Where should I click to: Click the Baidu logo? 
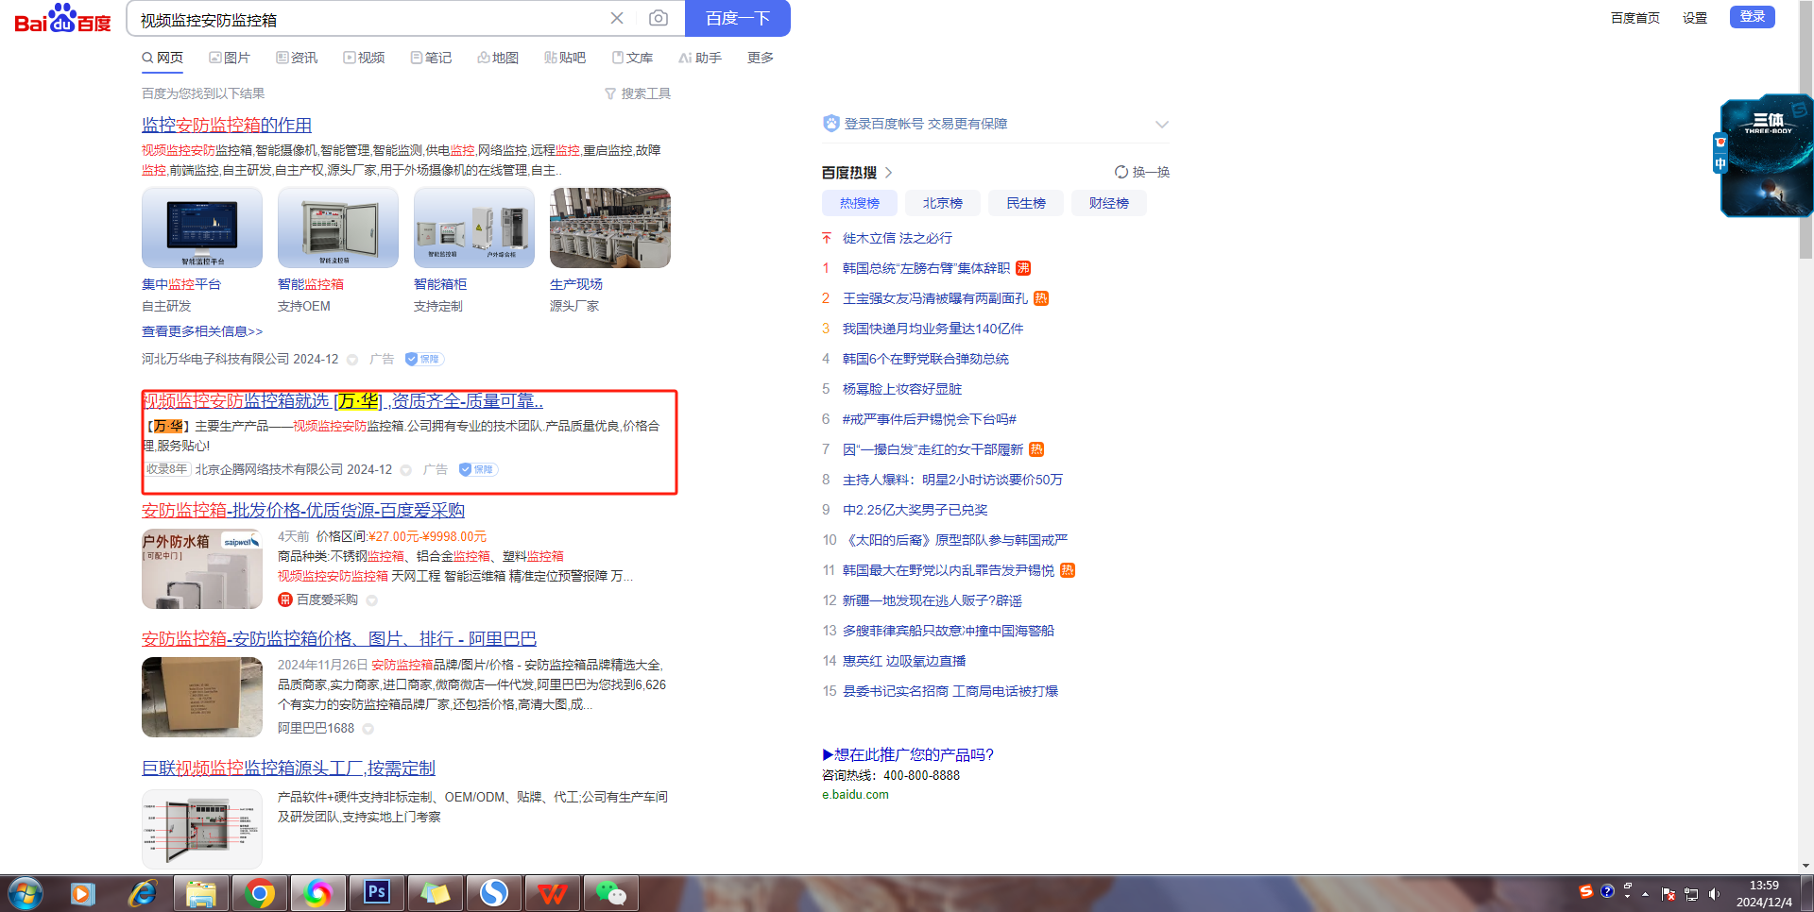62,19
